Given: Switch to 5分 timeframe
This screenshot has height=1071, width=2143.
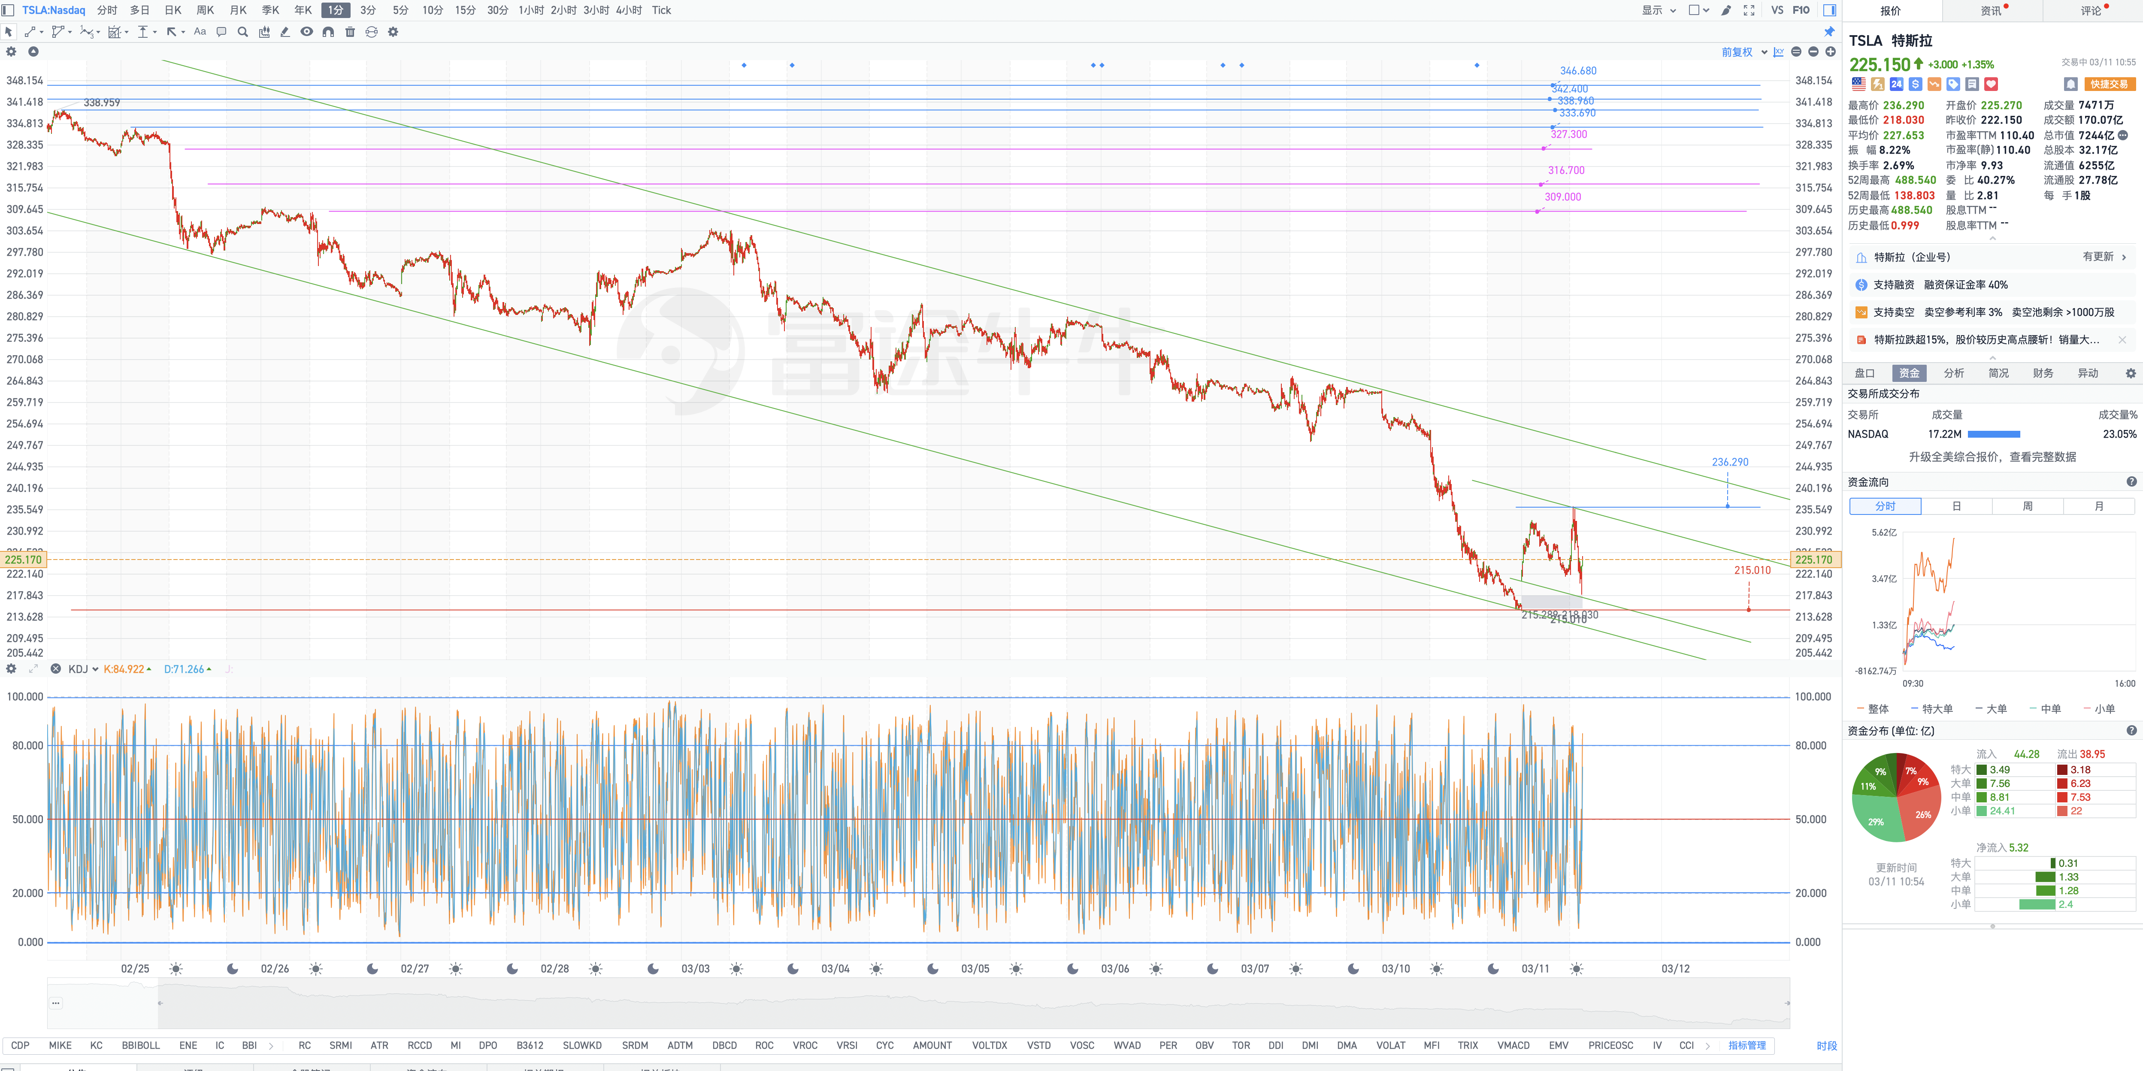Looking at the screenshot, I should 400,10.
